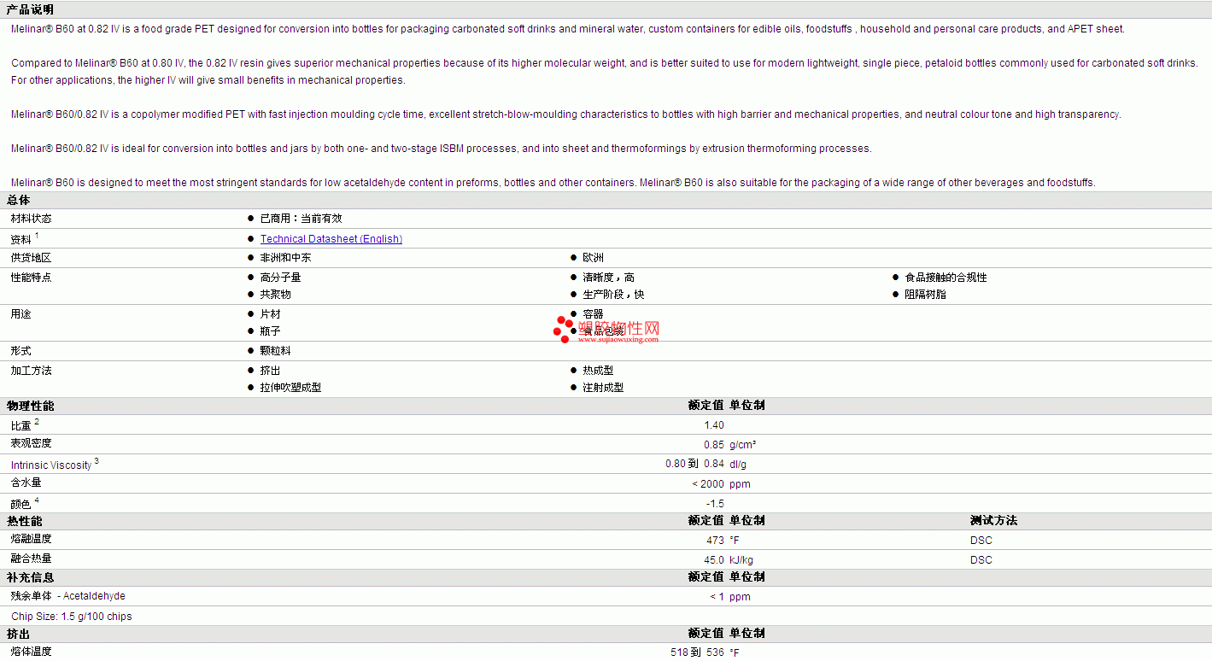Select the 欧洲 region entry

click(594, 258)
